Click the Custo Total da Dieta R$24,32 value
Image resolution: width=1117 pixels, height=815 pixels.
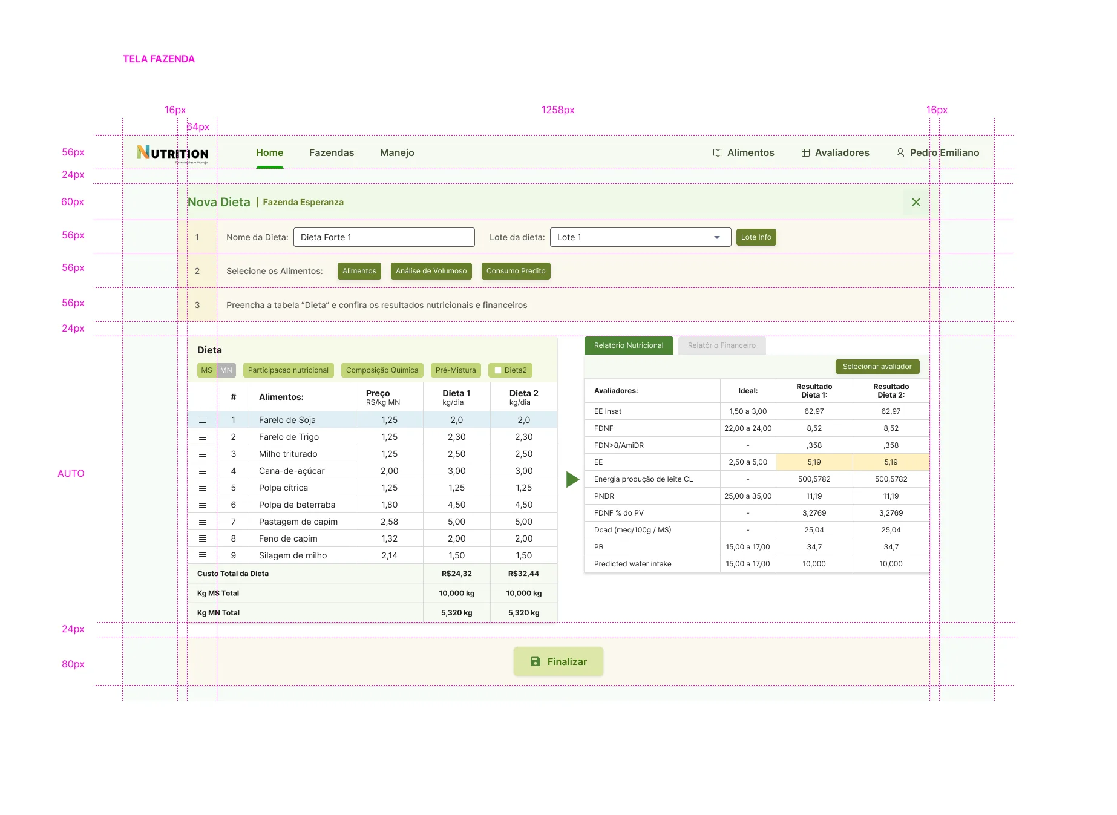[457, 574]
